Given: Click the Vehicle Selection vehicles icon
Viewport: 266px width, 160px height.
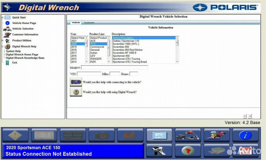Looking at the screenshot, I should tap(7, 29).
